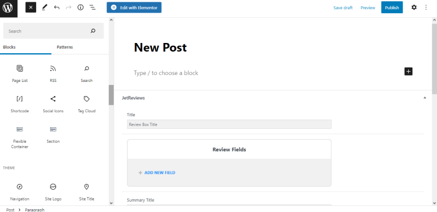Insert the Section block
Screen dimensions: 437x212
[x=53, y=135]
